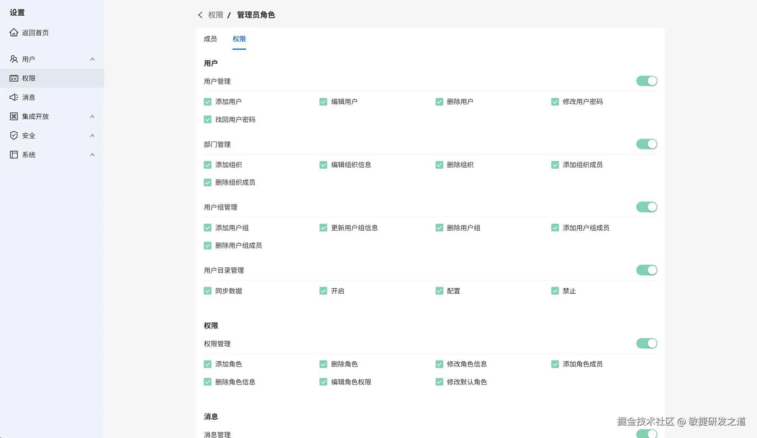Uncheck the 编辑角色权限 checkbox

point(323,382)
